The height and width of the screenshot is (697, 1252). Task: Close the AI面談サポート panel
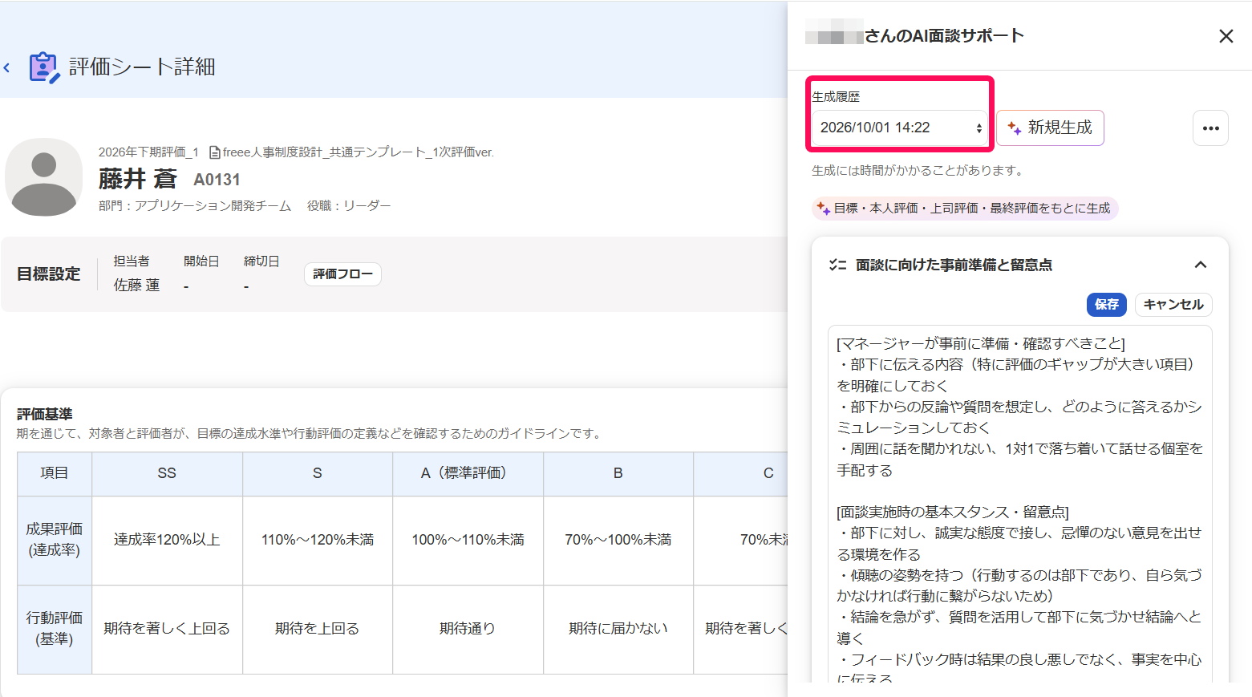(x=1226, y=36)
